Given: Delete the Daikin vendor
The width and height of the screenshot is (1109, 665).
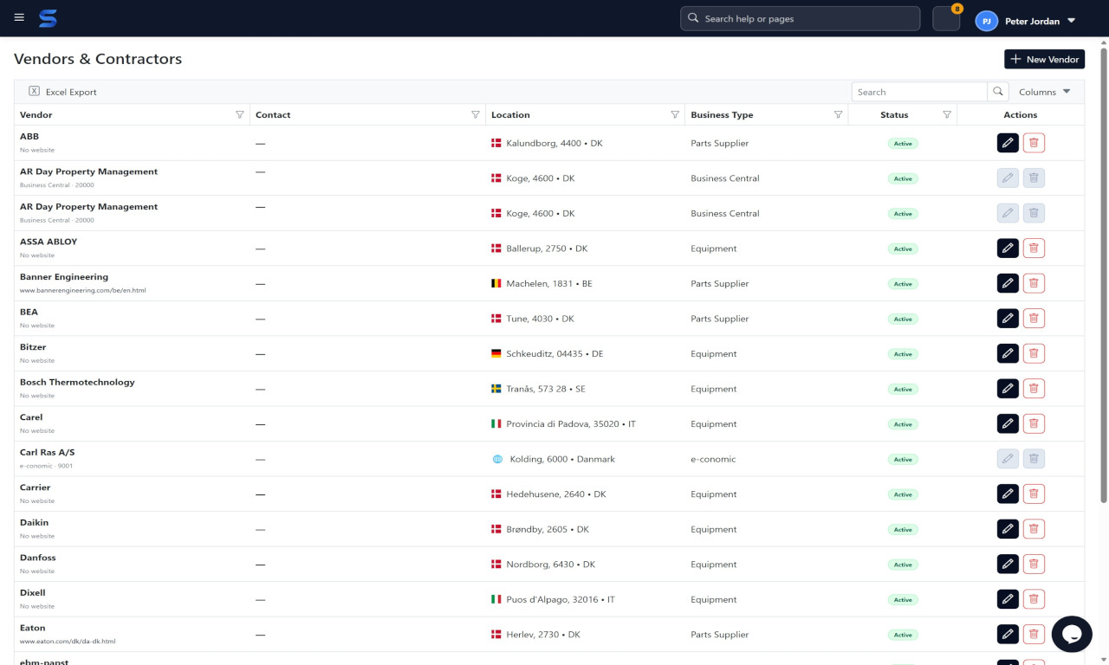Looking at the screenshot, I should 1034,529.
